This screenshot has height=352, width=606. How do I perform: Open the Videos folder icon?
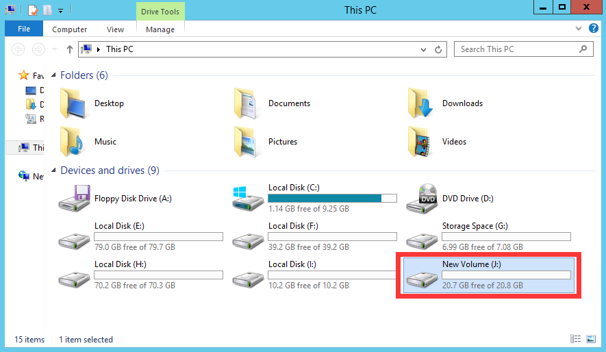(420, 142)
